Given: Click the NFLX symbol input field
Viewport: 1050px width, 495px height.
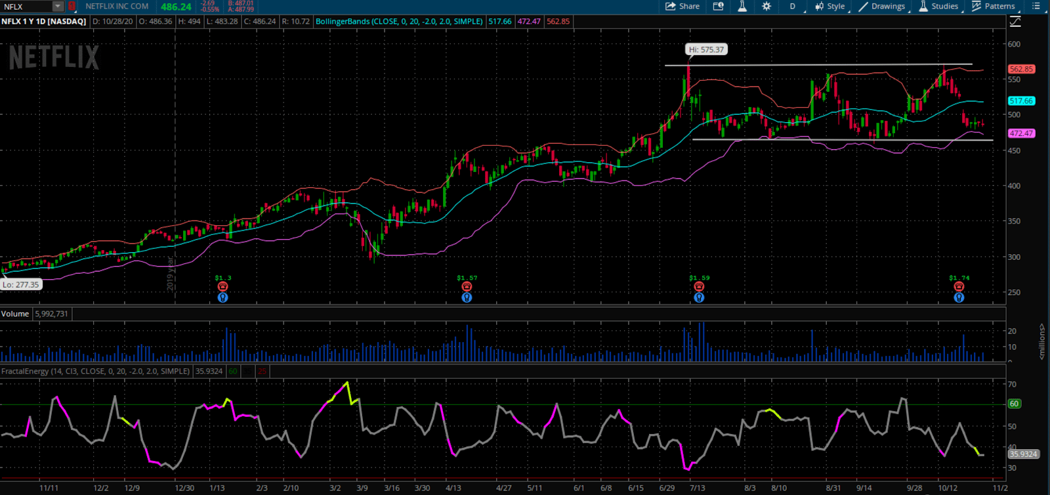Looking at the screenshot, I should [x=26, y=7].
